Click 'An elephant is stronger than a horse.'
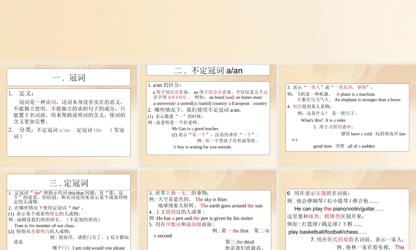Screen dimensions: 416x250 click(x=368, y=100)
